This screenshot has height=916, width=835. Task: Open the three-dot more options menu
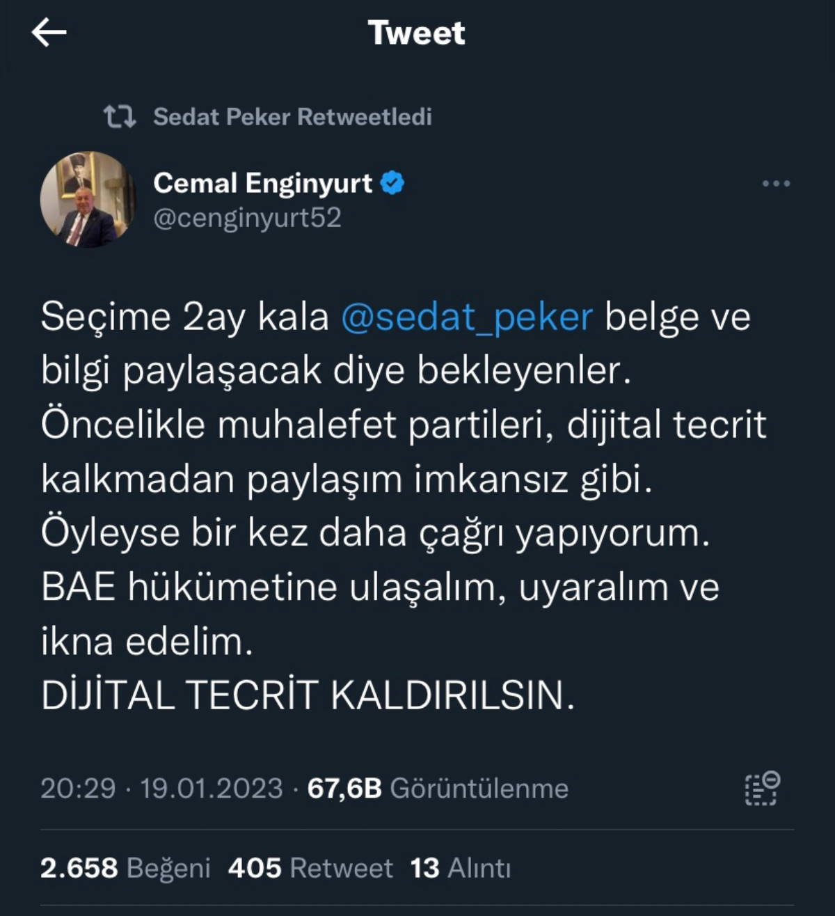(x=776, y=184)
